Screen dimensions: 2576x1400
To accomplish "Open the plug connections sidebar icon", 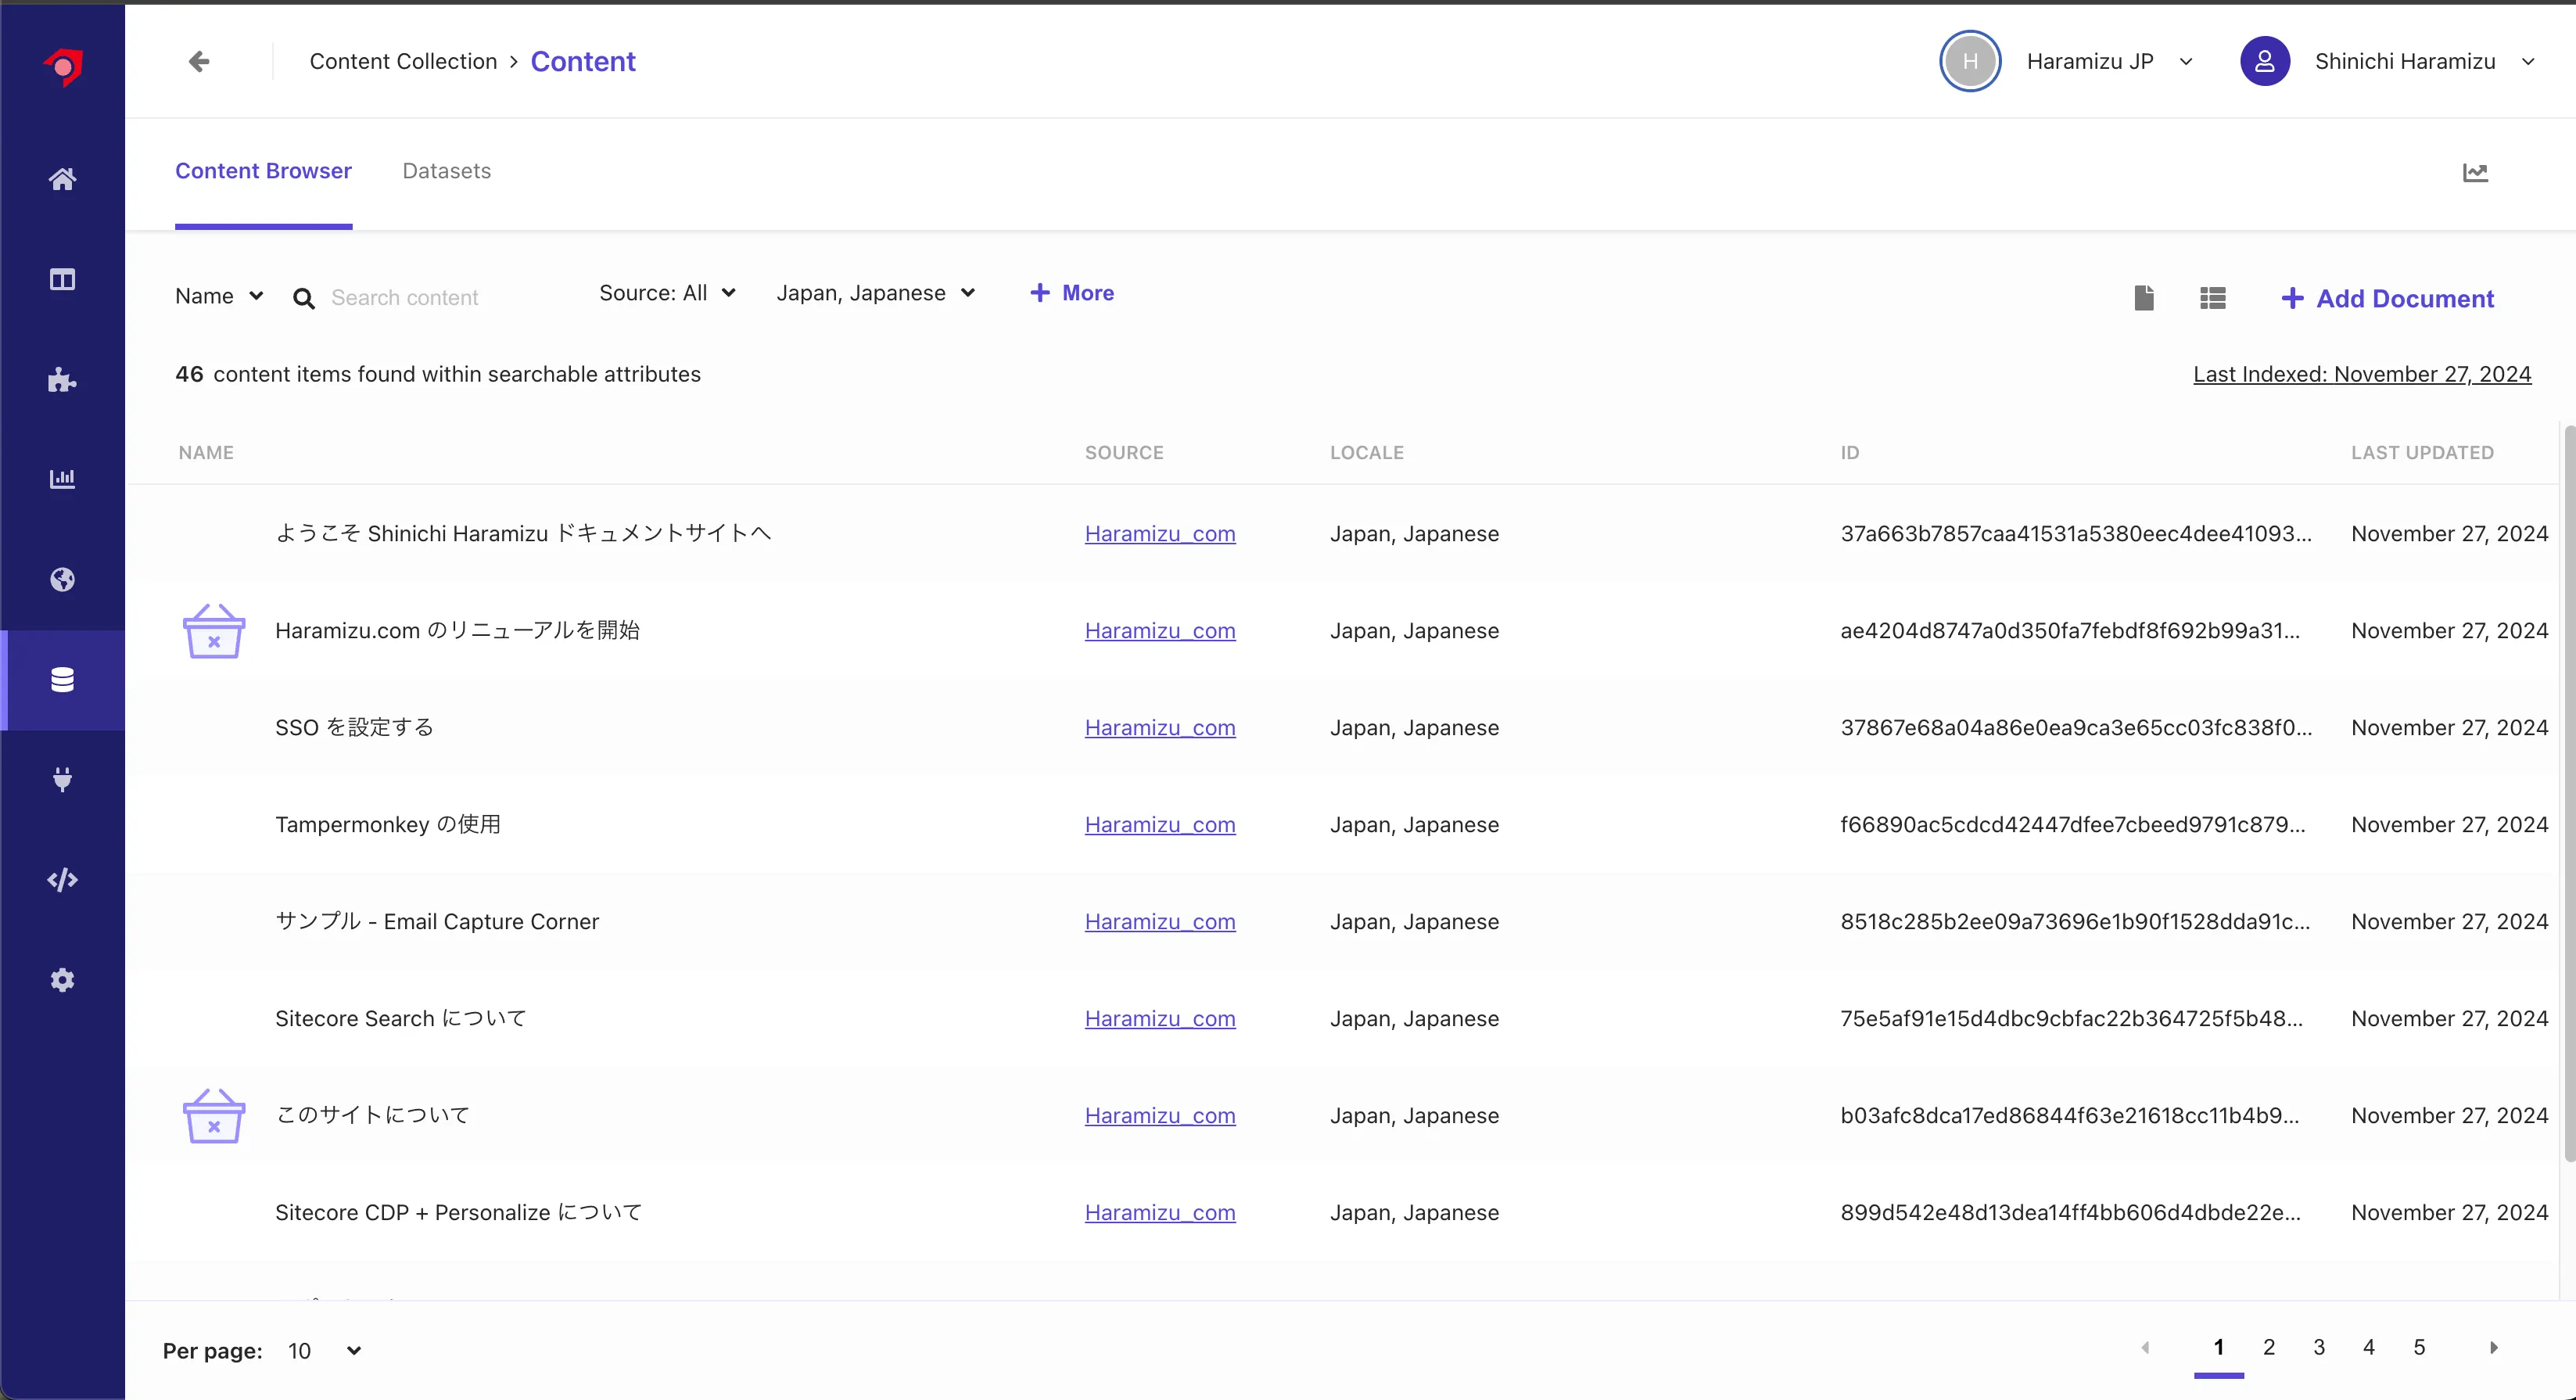I will [62, 779].
